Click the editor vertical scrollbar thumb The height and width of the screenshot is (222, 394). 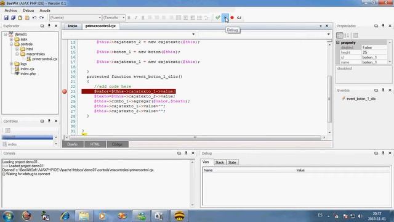pyautogui.click(x=329, y=99)
